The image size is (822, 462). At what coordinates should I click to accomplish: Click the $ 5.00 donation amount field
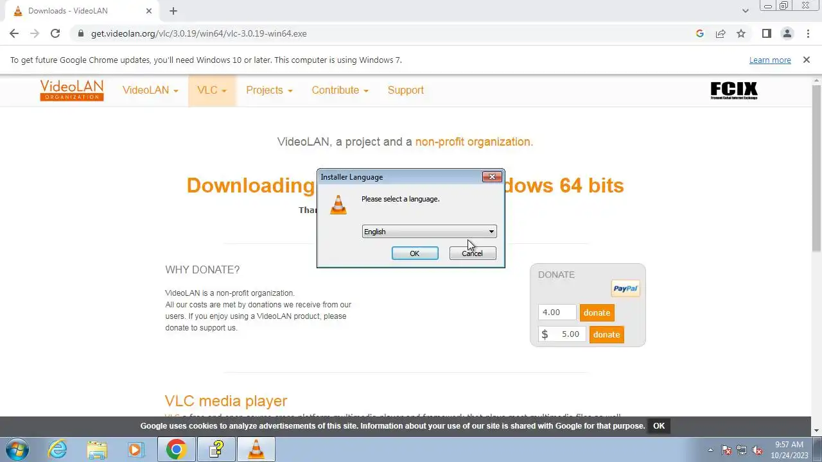(x=563, y=334)
